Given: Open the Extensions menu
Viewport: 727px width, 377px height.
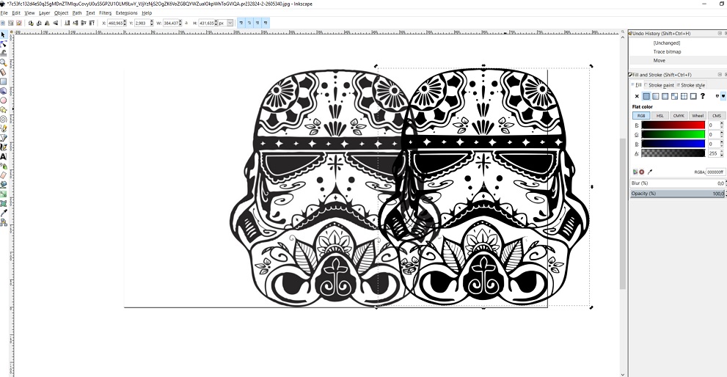Looking at the screenshot, I should coord(127,13).
